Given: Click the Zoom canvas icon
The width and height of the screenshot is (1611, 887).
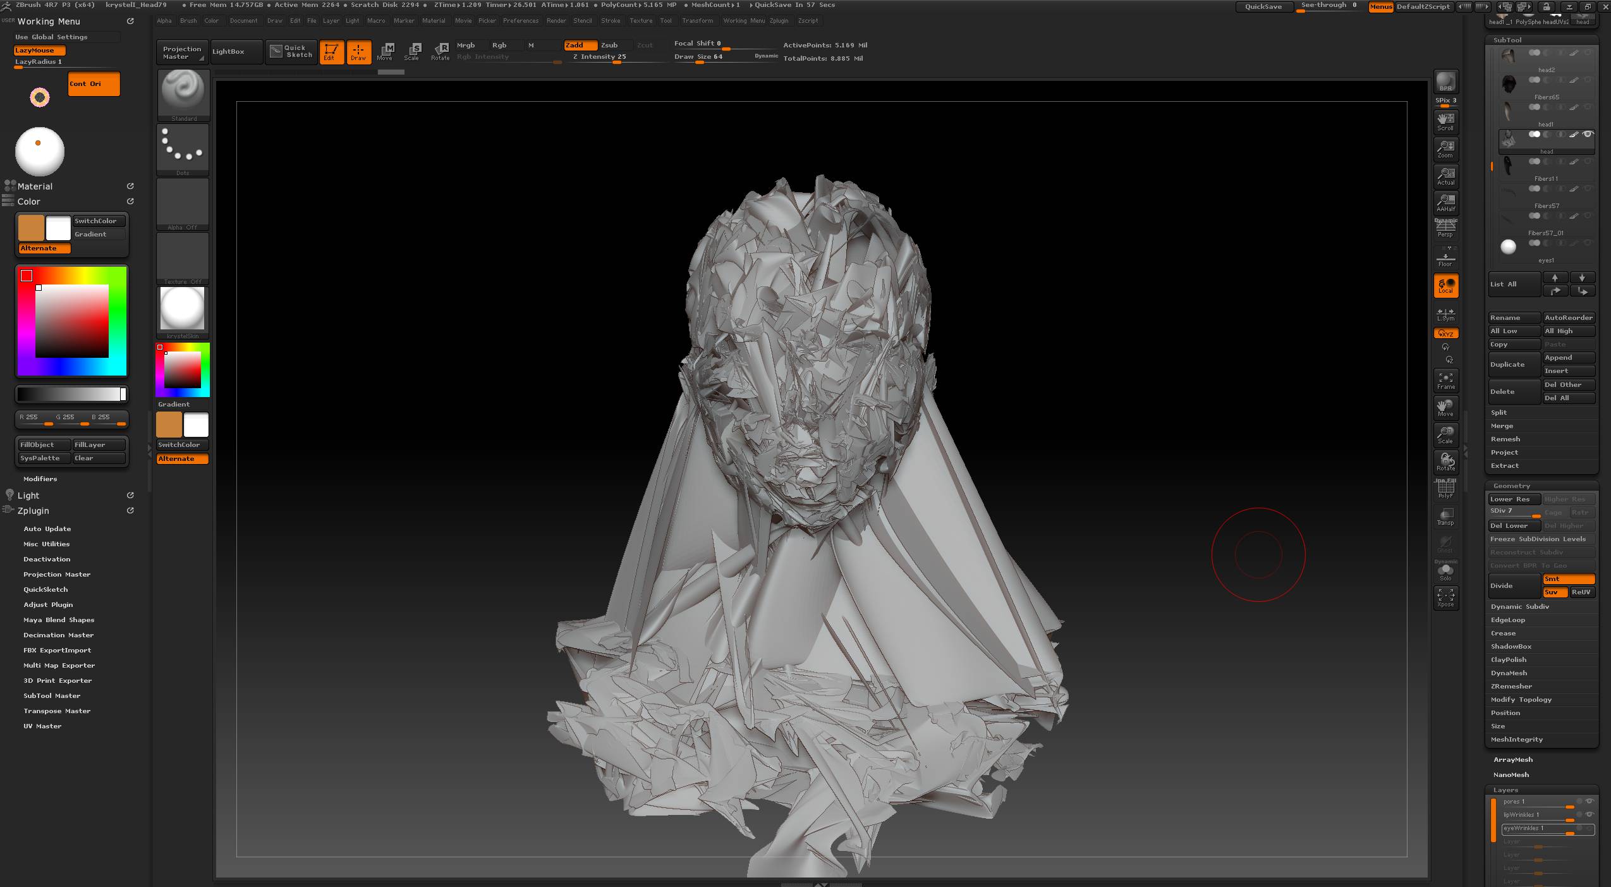Looking at the screenshot, I should pos(1445,149).
